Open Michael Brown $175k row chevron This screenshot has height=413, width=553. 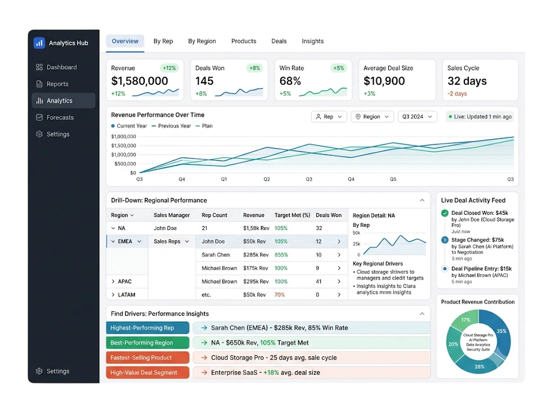(x=339, y=268)
